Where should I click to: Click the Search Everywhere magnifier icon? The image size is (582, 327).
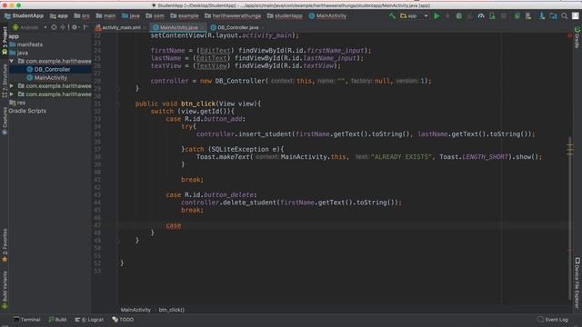(x=564, y=16)
